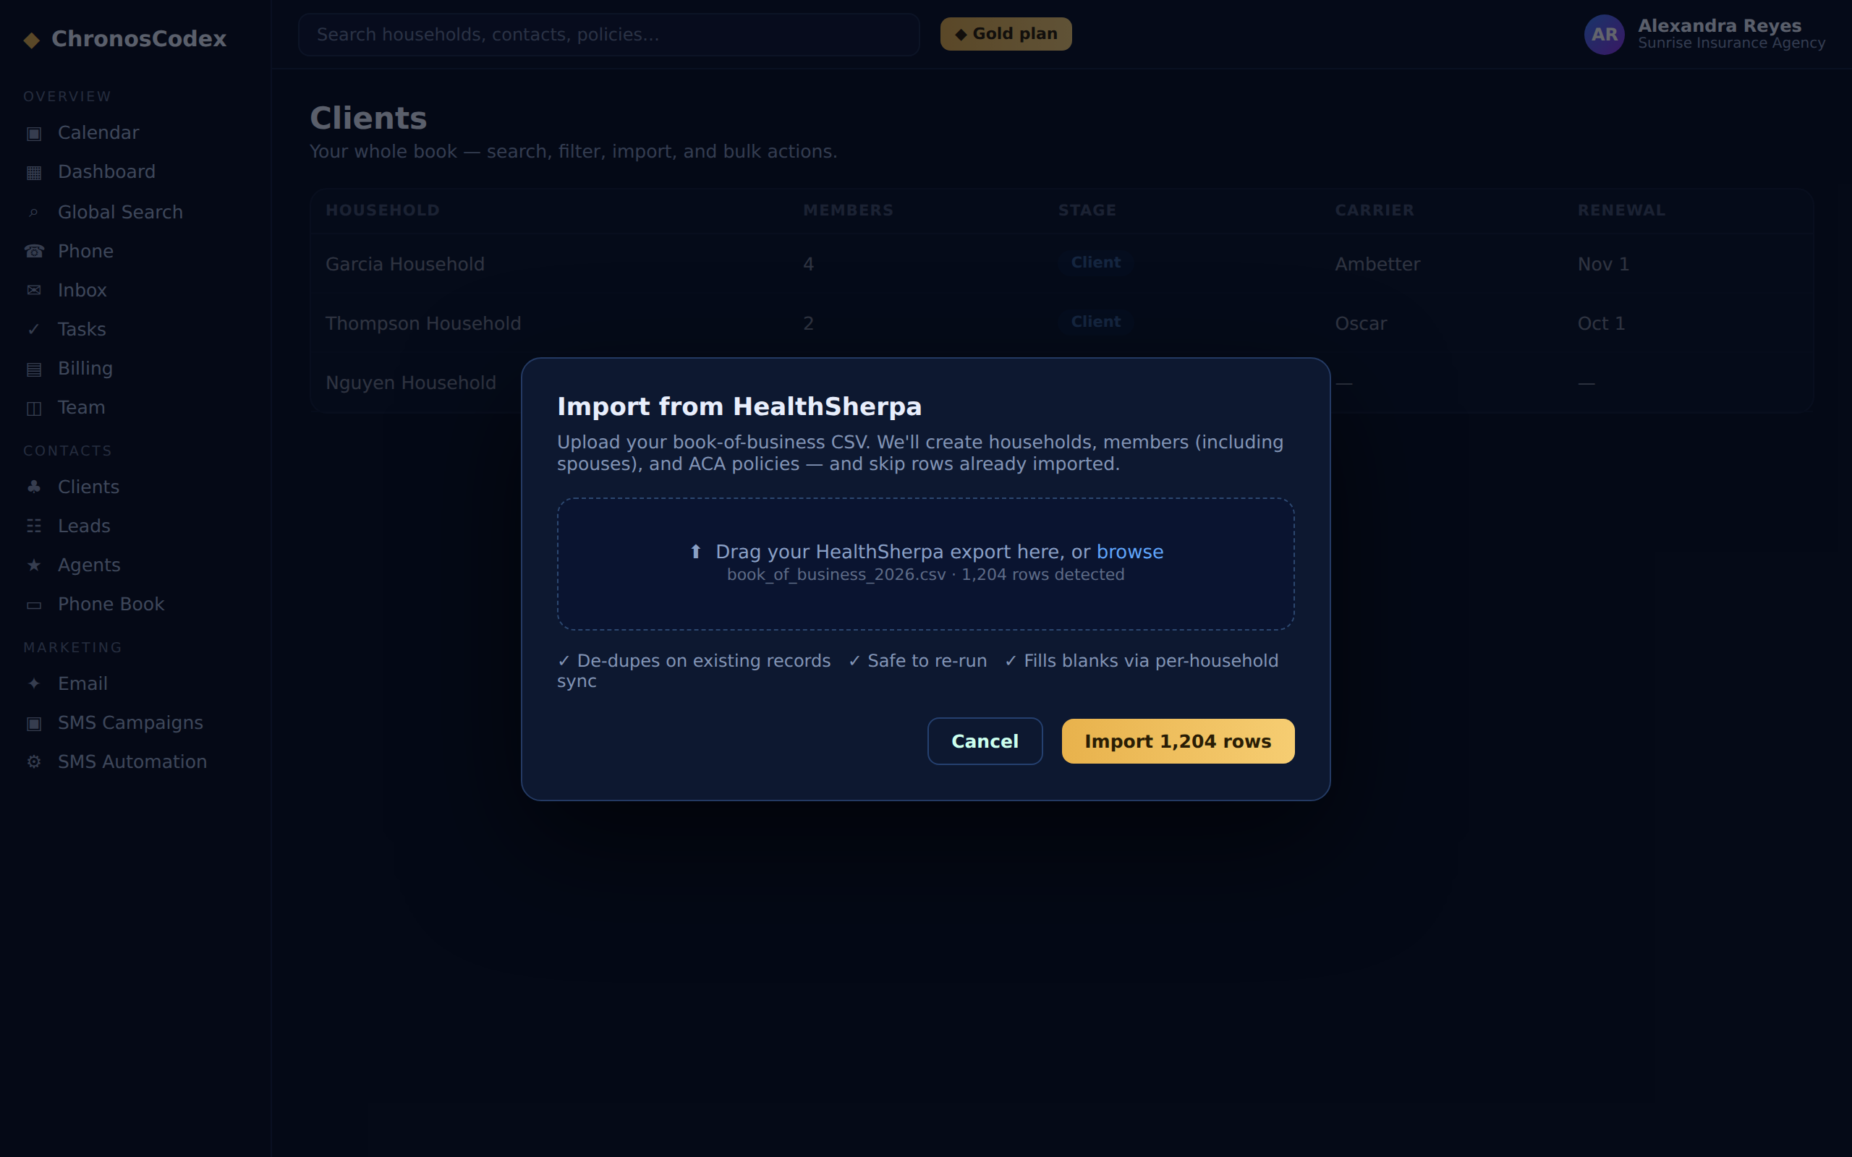Click the HOUSEHOLD column header
This screenshot has width=1852, height=1157.
pos(383,210)
